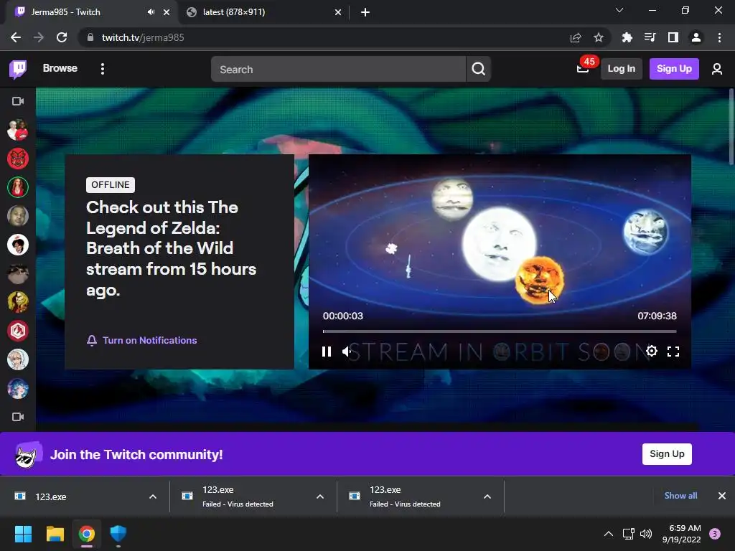Open the sunglasses character channel avatar
This screenshot has height=551, width=735.
(18, 302)
